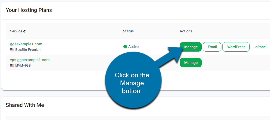The height and width of the screenshot is (120, 270).
Task: Open the Email button for ggsexample1.com
Action: click(212, 47)
